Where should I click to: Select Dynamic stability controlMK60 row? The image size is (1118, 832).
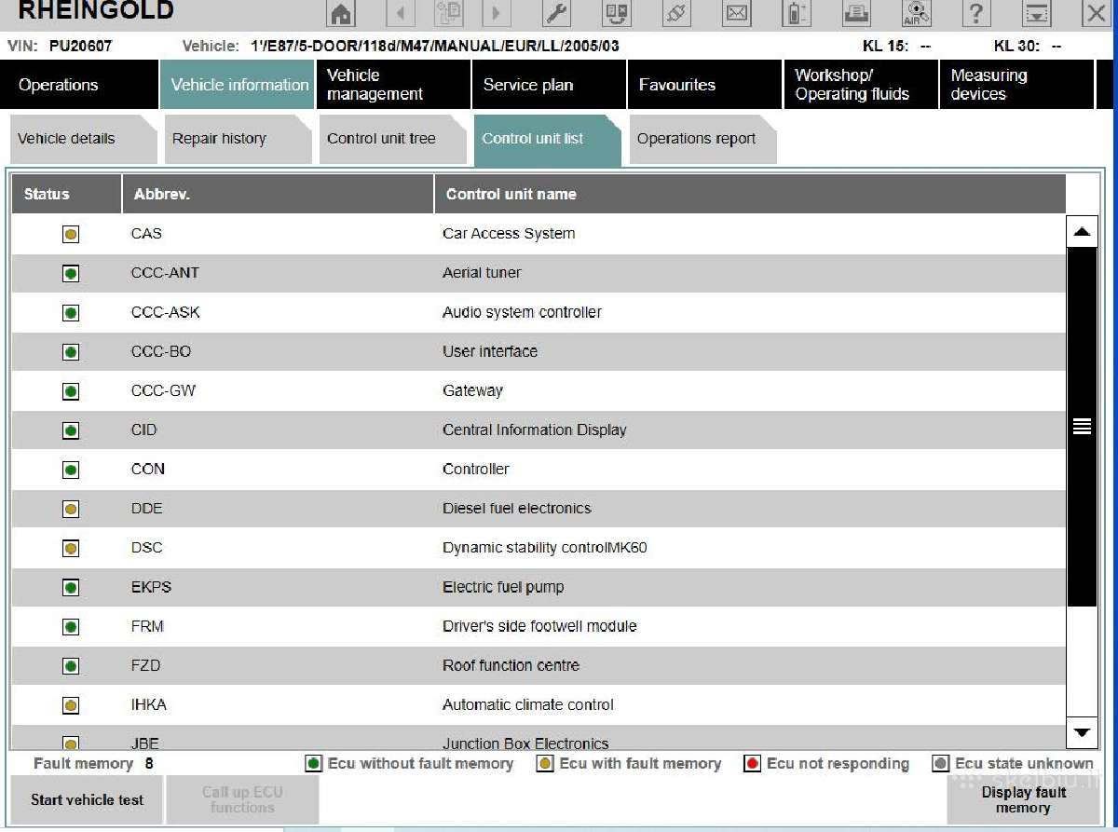coord(539,548)
